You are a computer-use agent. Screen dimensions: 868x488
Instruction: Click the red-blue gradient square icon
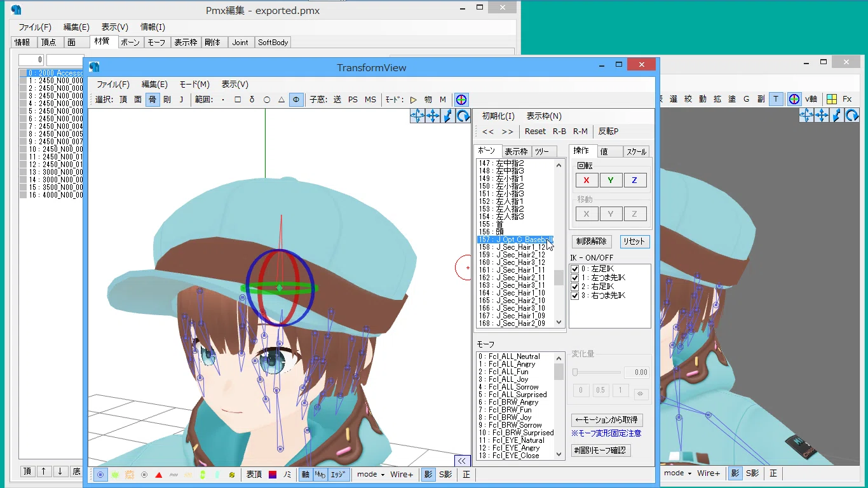click(273, 475)
